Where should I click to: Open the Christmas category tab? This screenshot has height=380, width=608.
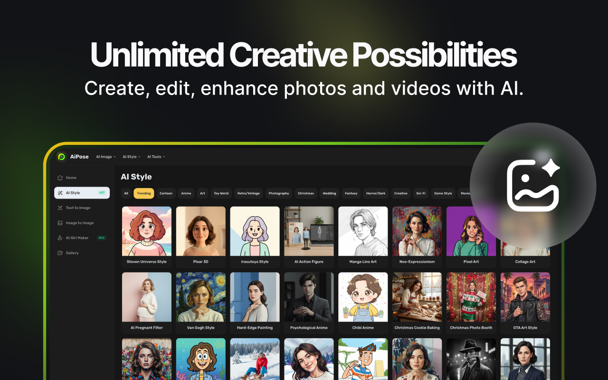pyautogui.click(x=306, y=193)
